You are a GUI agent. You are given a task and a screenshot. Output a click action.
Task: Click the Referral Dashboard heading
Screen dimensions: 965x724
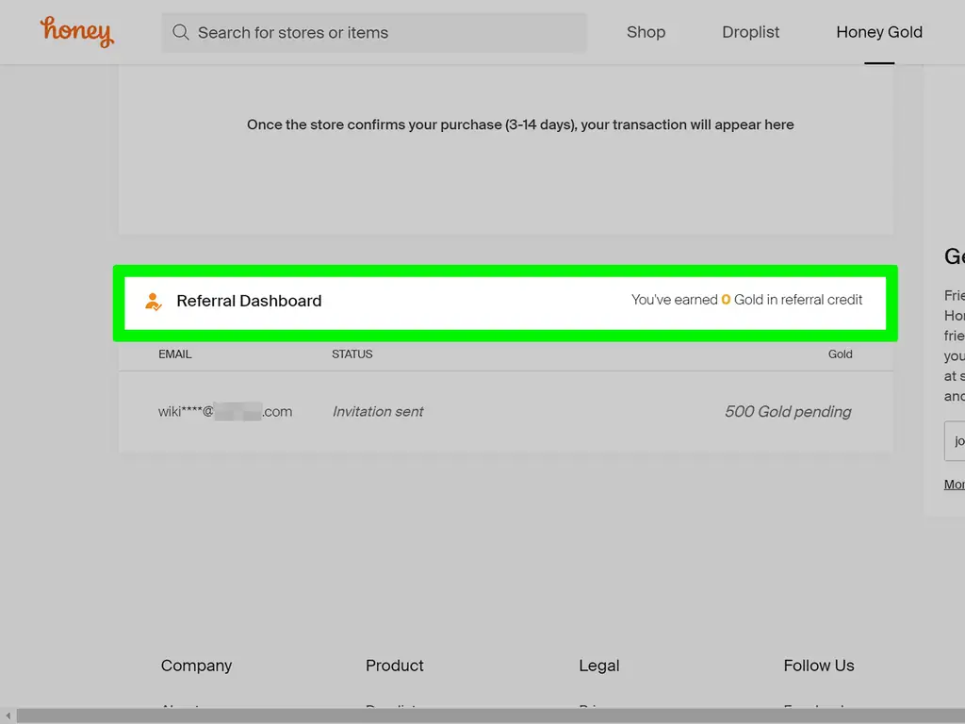(249, 302)
